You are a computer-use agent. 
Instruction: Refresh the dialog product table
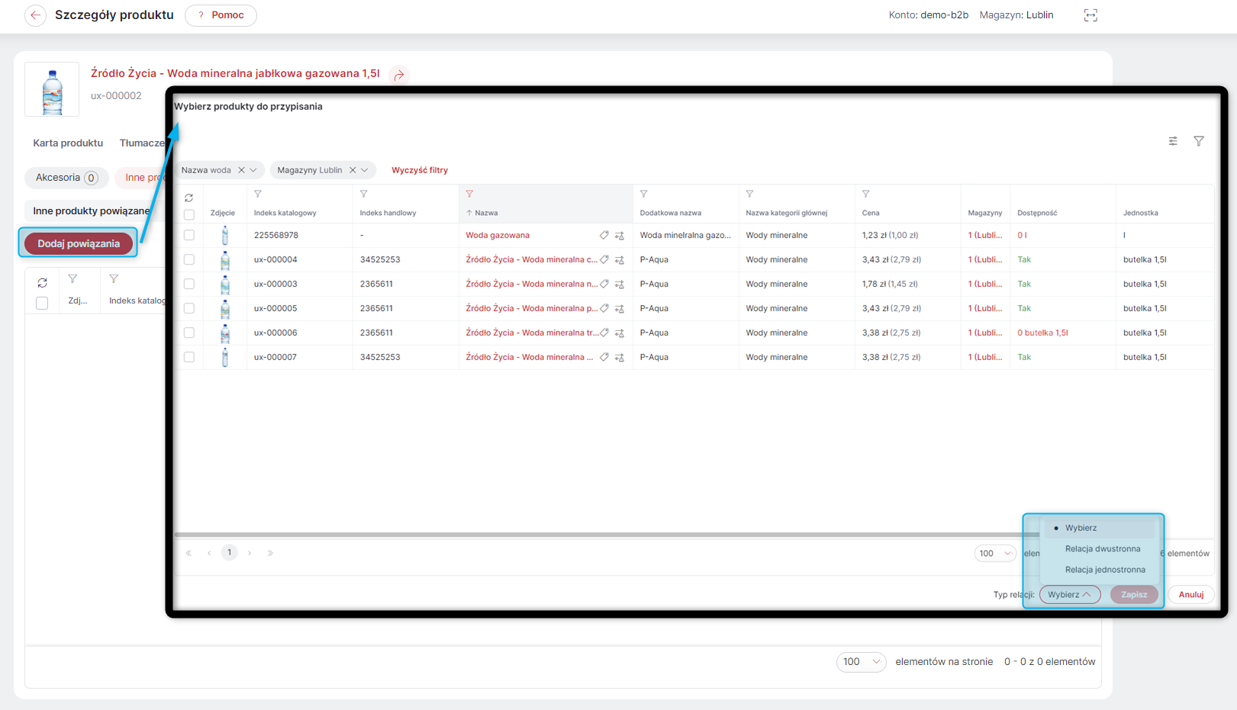[x=188, y=198]
